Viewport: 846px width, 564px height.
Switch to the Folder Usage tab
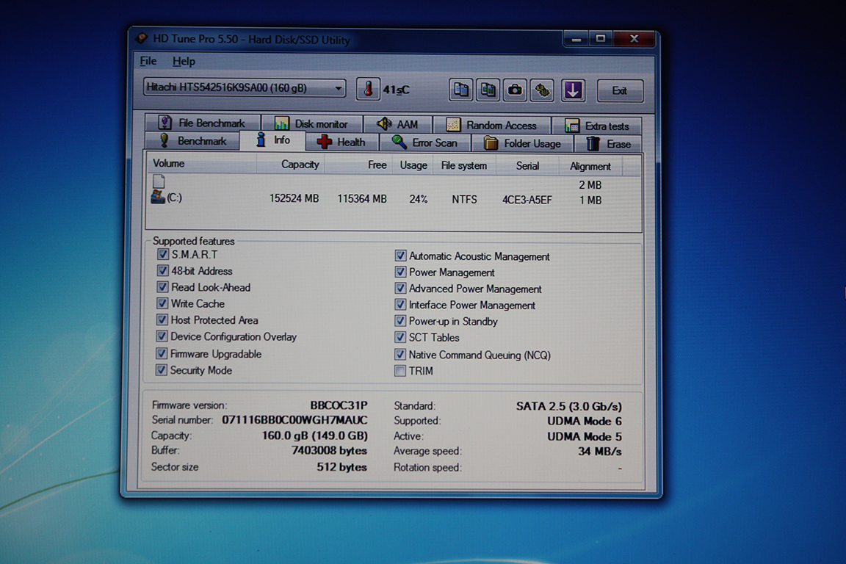tap(522, 143)
